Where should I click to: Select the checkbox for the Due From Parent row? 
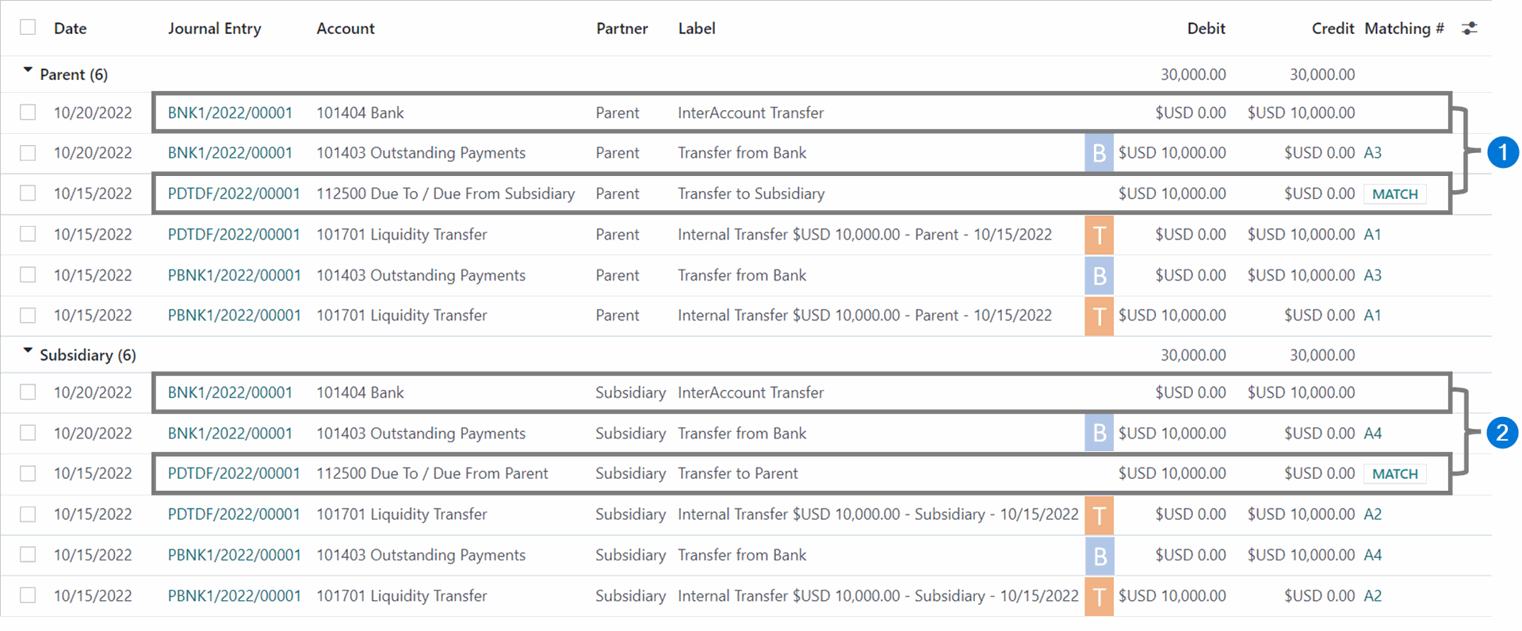click(x=28, y=473)
